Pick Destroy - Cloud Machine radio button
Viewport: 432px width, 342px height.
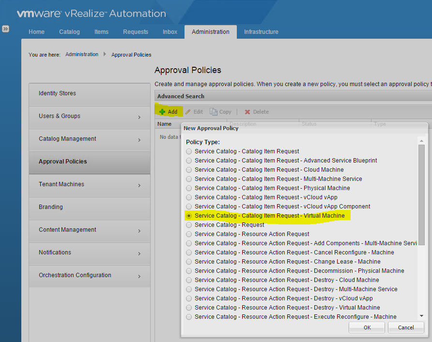click(x=189, y=280)
